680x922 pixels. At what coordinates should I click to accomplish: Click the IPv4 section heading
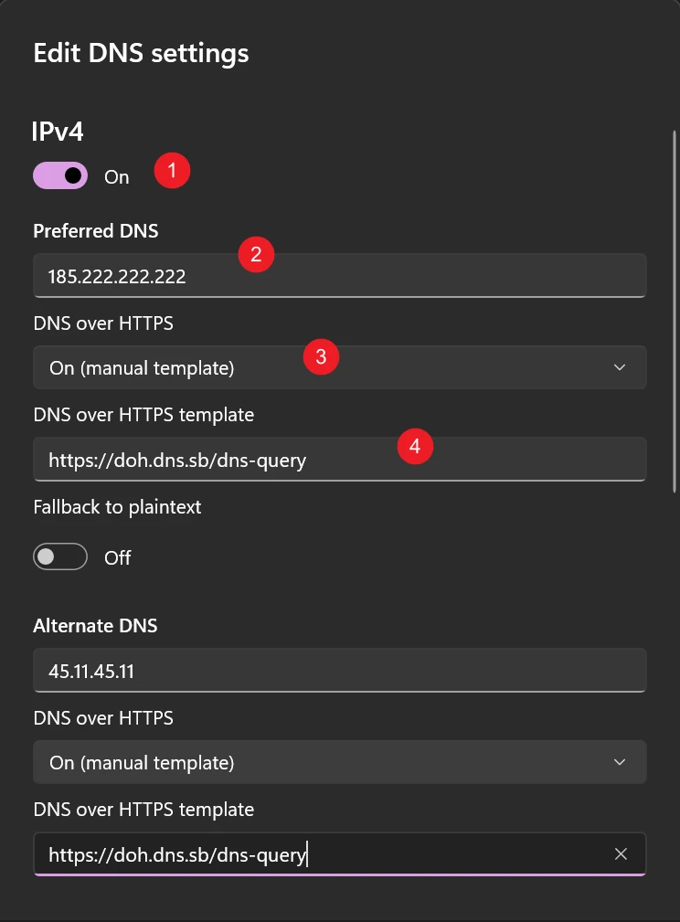click(x=58, y=132)
